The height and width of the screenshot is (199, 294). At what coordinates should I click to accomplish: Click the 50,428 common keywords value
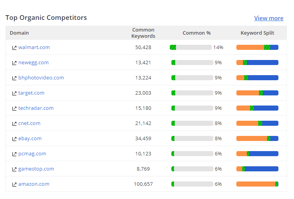[143, 47]
